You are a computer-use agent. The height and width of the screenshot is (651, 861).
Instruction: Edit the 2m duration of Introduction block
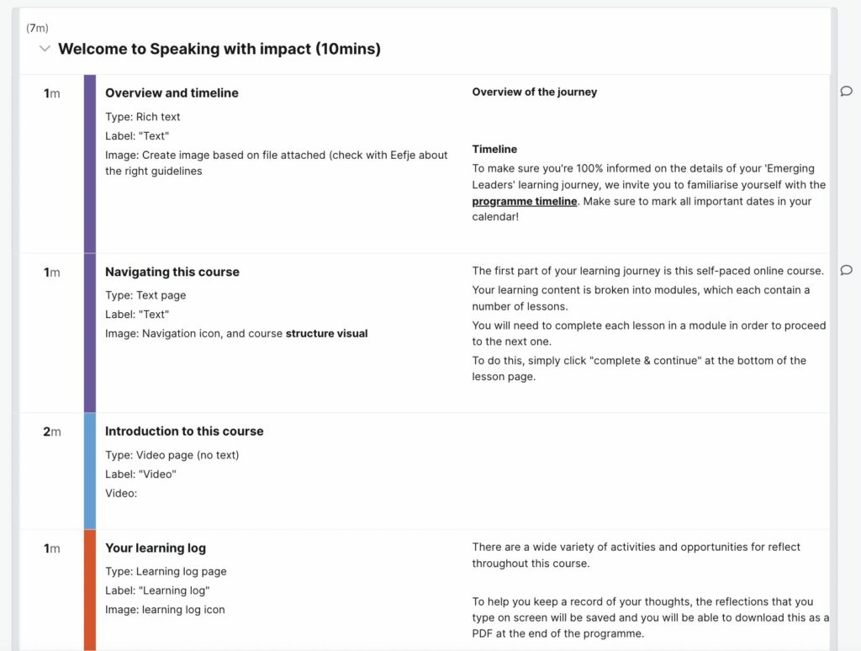(52, 431)
